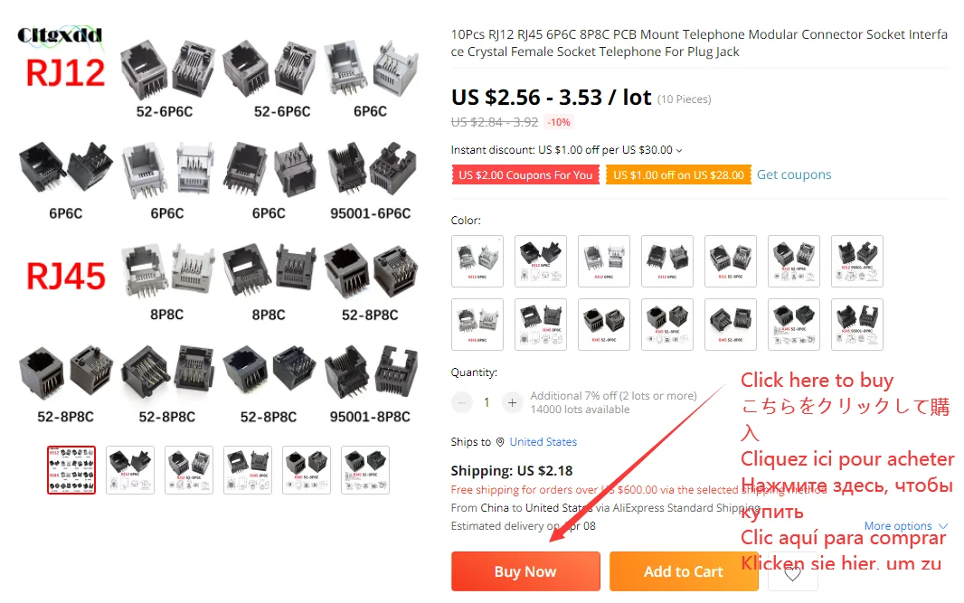Screen dimensions: 964x603
Task: Click location pin icon beside United States
Action: (500, 442)
